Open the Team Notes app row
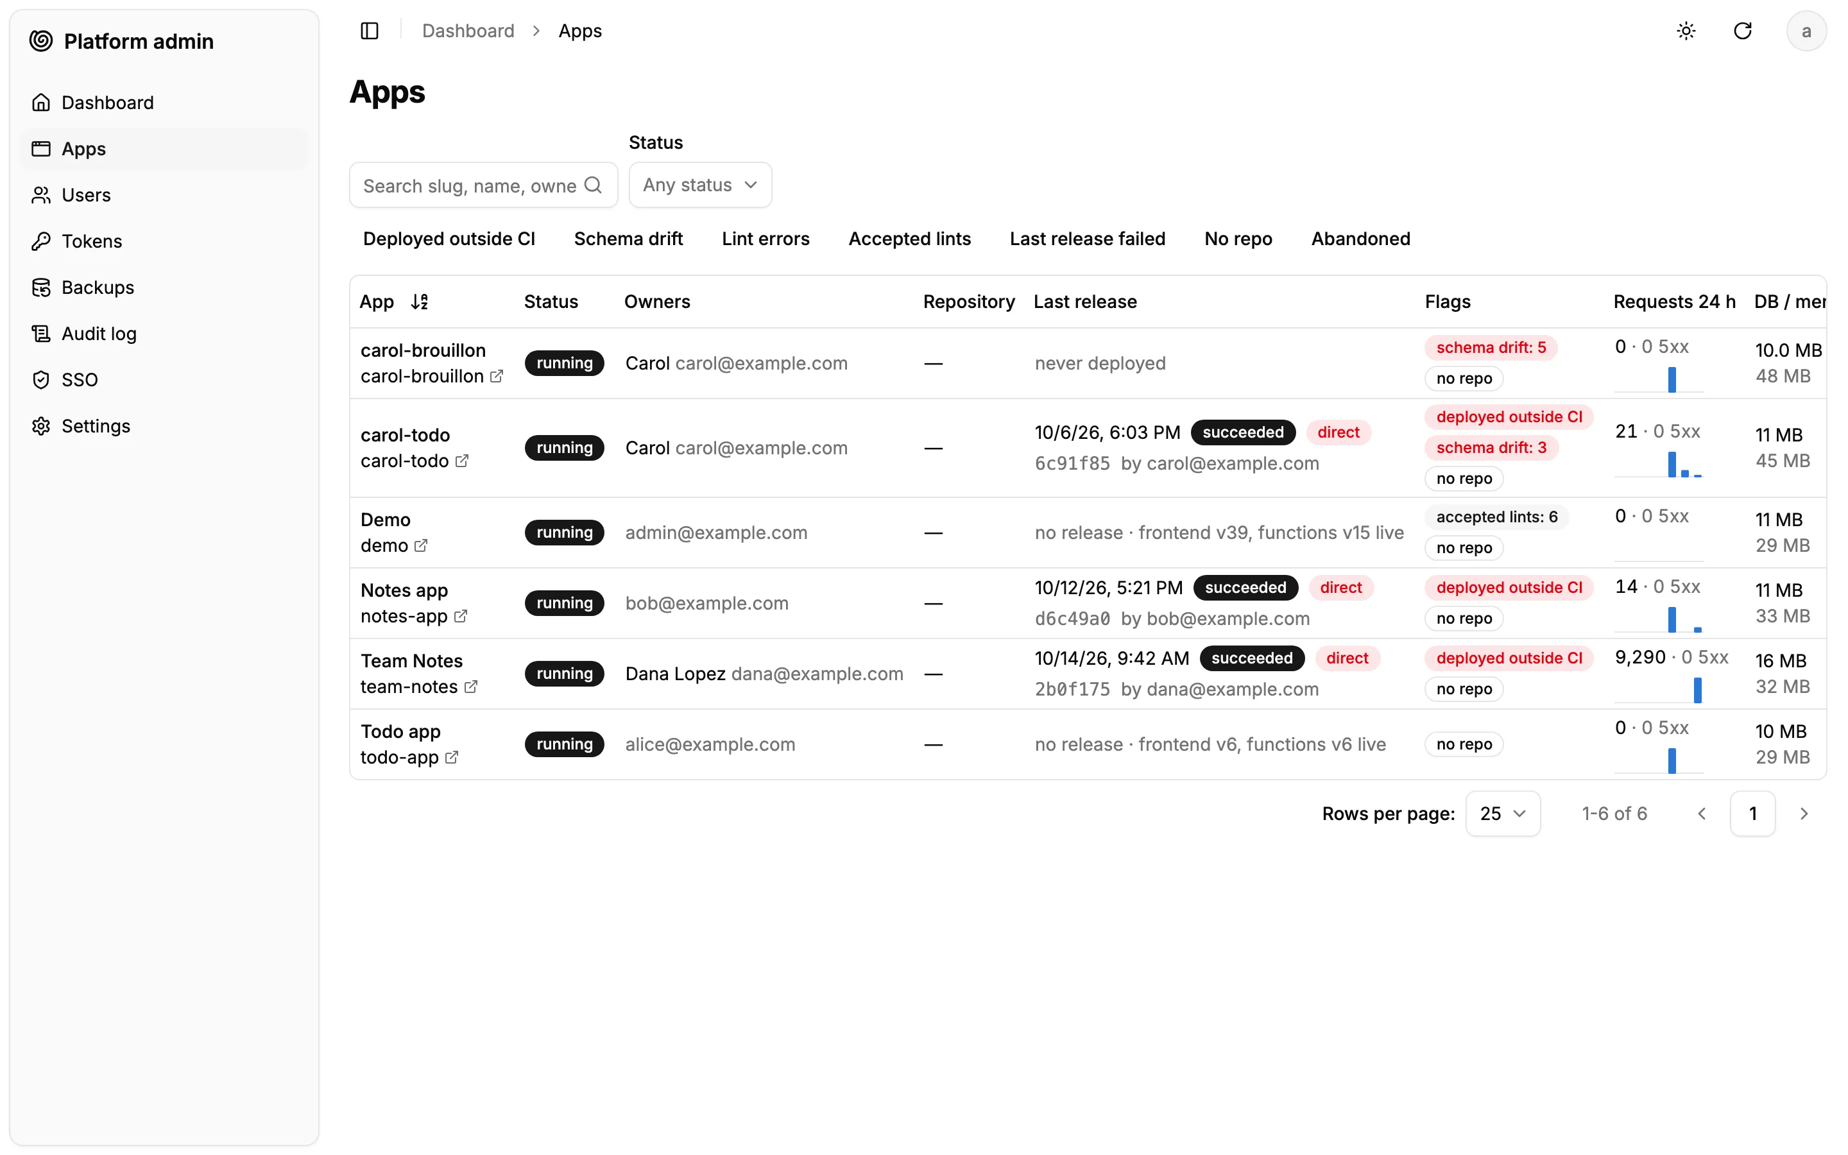Viewport: 1848px width, 1155px height. [x=1088, y=674]
